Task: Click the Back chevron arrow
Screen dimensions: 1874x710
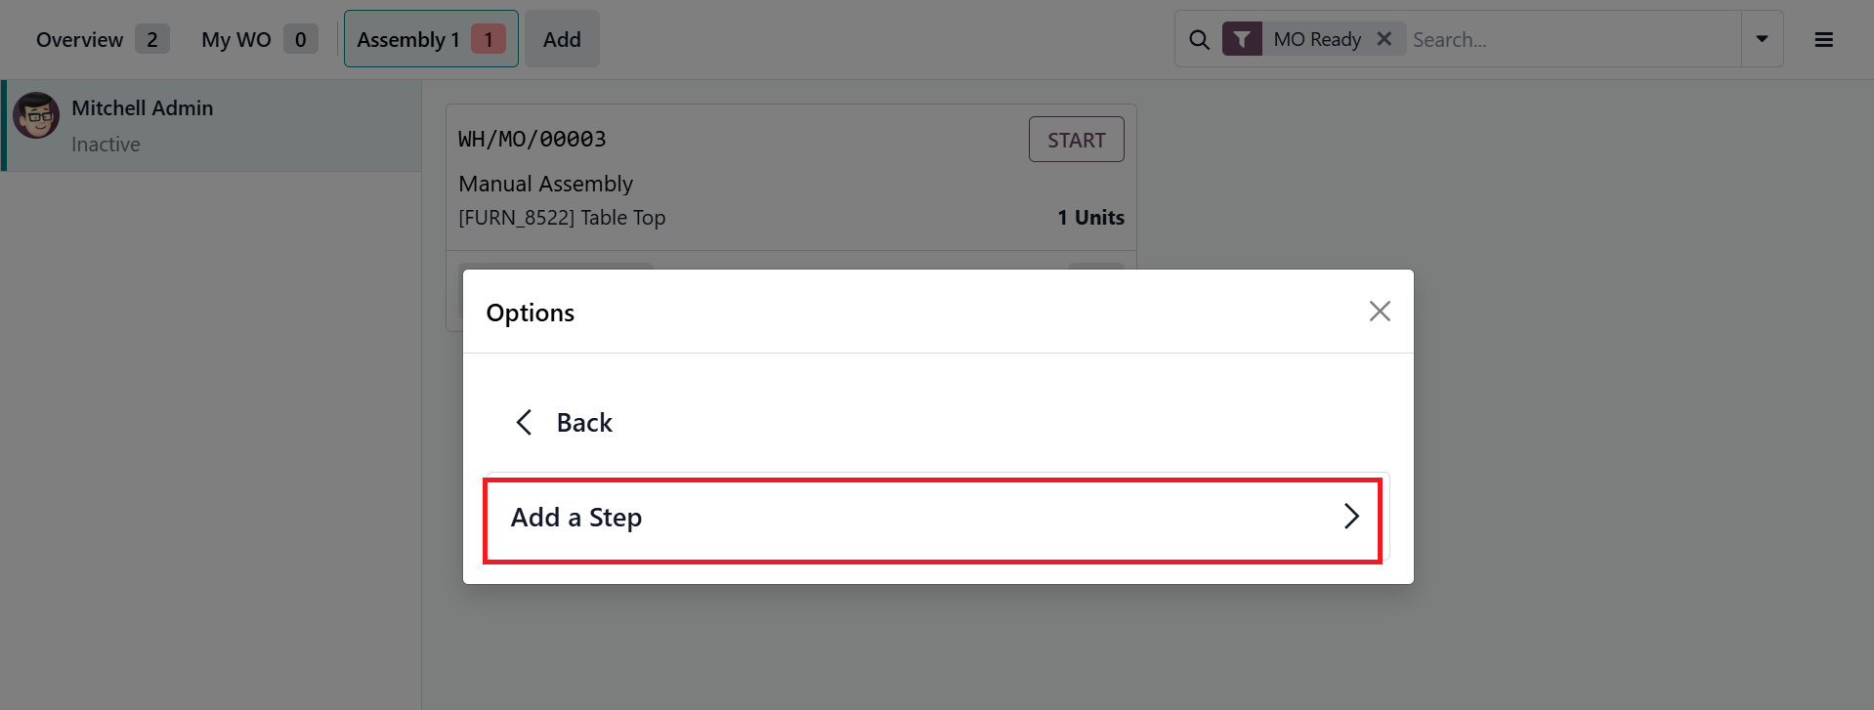Action: pos(525,423)
